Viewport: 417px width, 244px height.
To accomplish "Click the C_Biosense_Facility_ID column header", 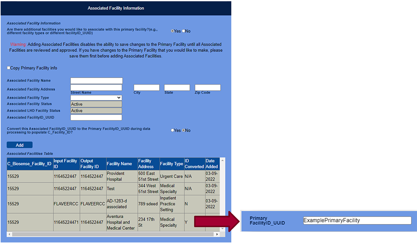I will [x=30, y=164].
